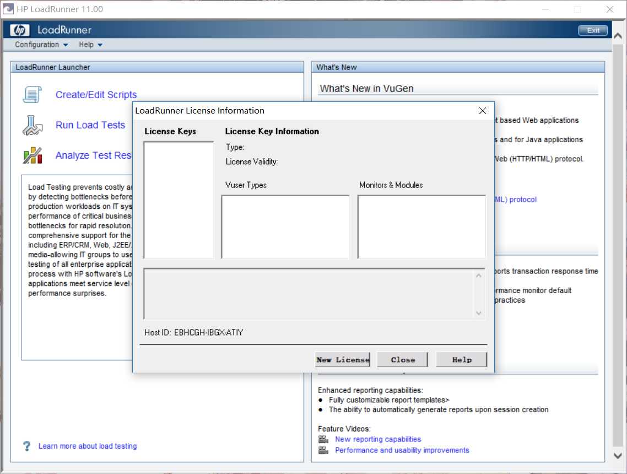
Task: Open the Create/Edit Scripts link
Action: pos(96,95)
